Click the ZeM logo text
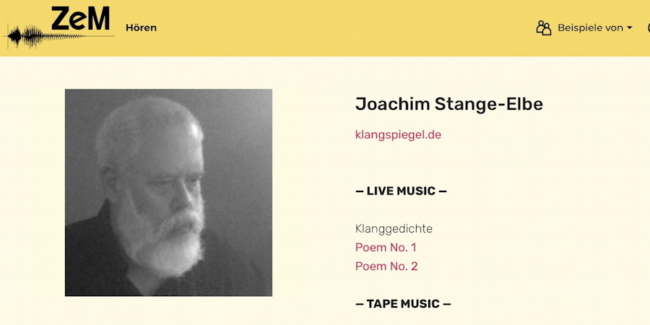 [x=81, y=19]
